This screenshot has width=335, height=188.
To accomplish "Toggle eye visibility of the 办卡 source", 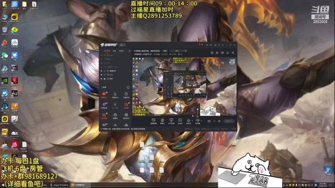I will [101, 75].
